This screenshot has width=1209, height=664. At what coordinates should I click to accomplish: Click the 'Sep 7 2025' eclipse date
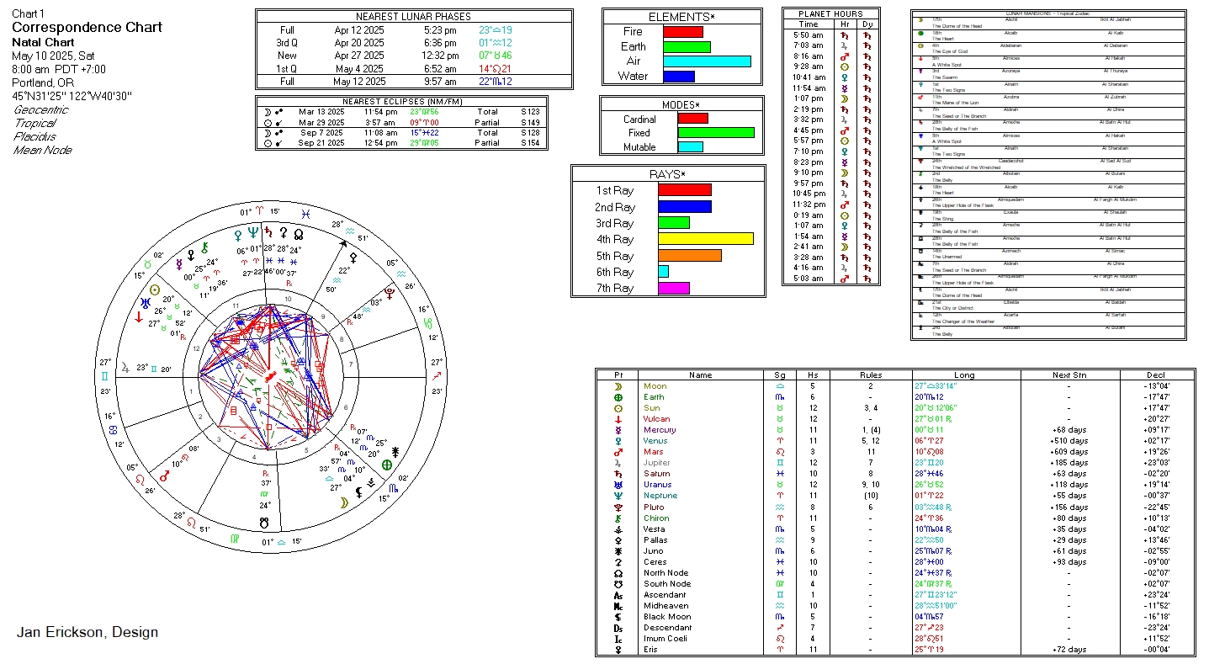(321, 133)
